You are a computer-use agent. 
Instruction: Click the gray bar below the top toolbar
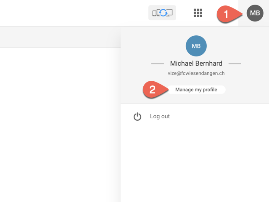coord(59,37)
